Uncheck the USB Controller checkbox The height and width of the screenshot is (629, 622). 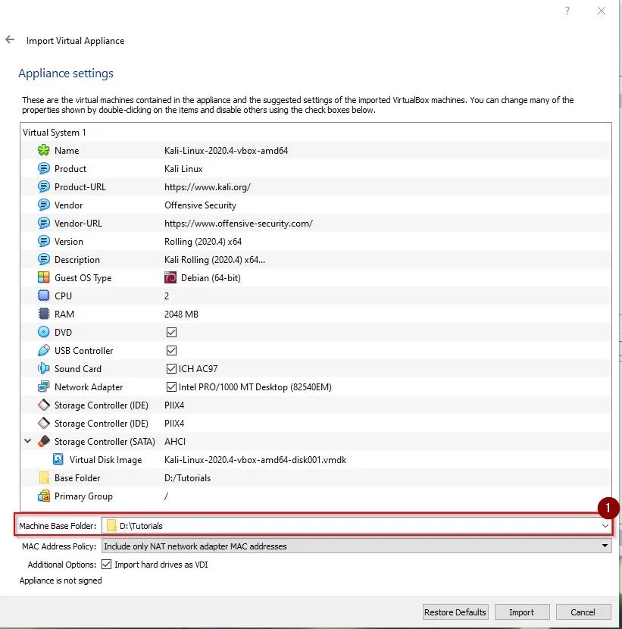click(x=171, y=350)
